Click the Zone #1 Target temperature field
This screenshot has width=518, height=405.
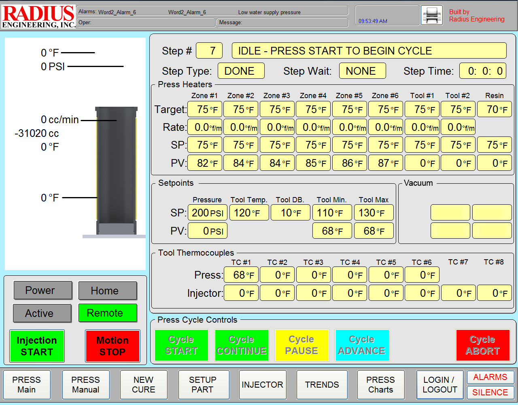[x=205, y=109]
